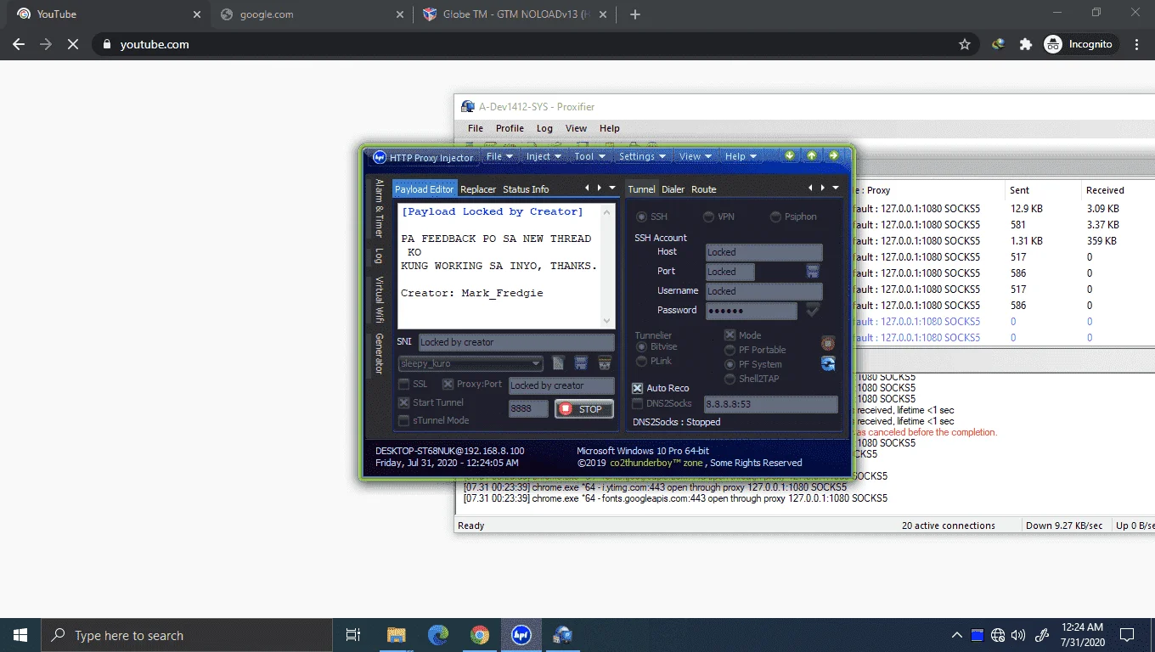
Task: Open Microsoft Edge from the taskbar
Action: pyautogui.click(x=437, y=635)
